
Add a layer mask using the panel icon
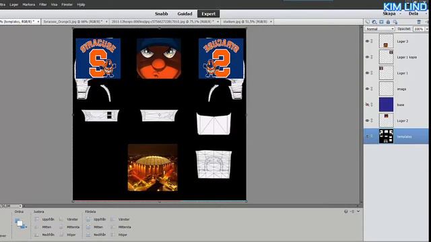click(381, 22)
